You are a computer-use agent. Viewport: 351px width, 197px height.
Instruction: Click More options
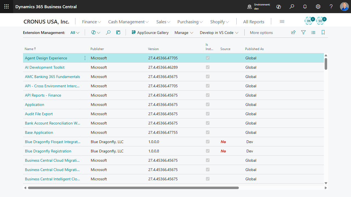point(261,33)
